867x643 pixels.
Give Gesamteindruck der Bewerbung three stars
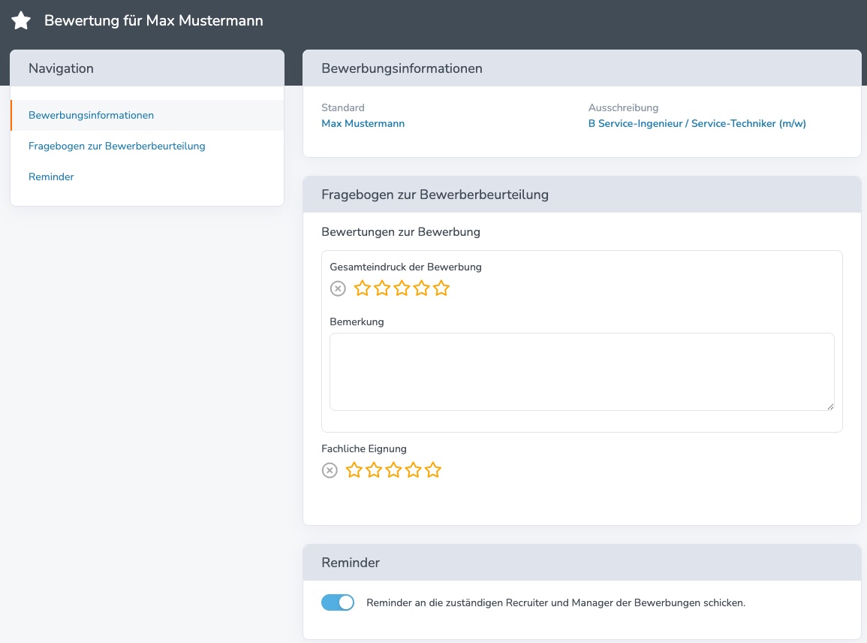[x=402, y=288]
